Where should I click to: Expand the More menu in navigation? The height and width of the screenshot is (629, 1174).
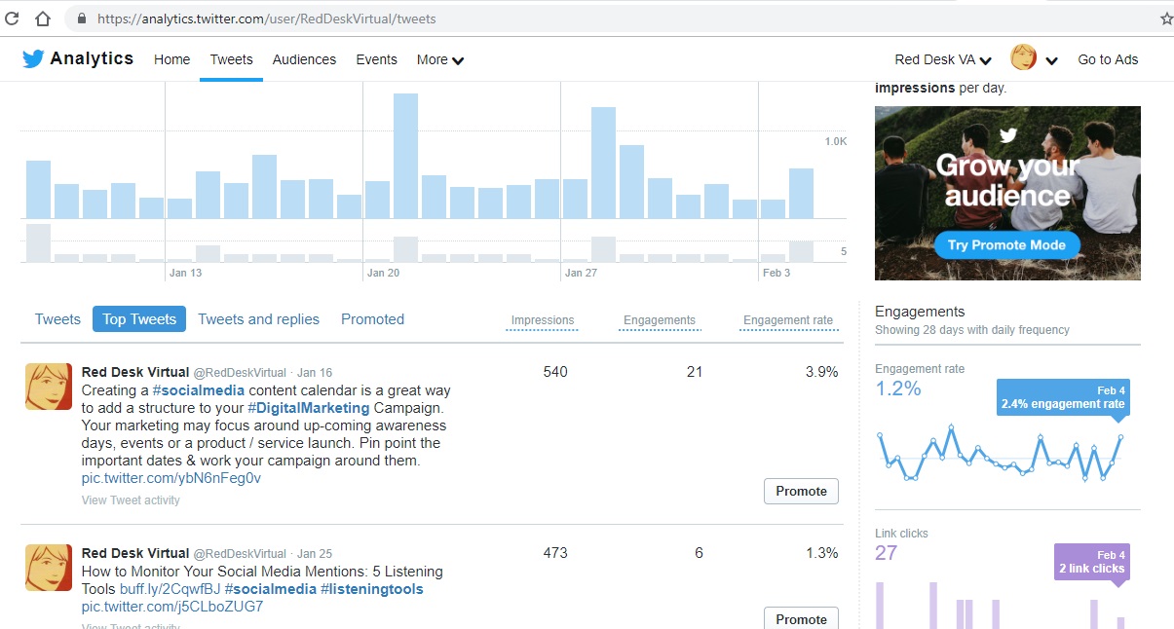(439, 59)
